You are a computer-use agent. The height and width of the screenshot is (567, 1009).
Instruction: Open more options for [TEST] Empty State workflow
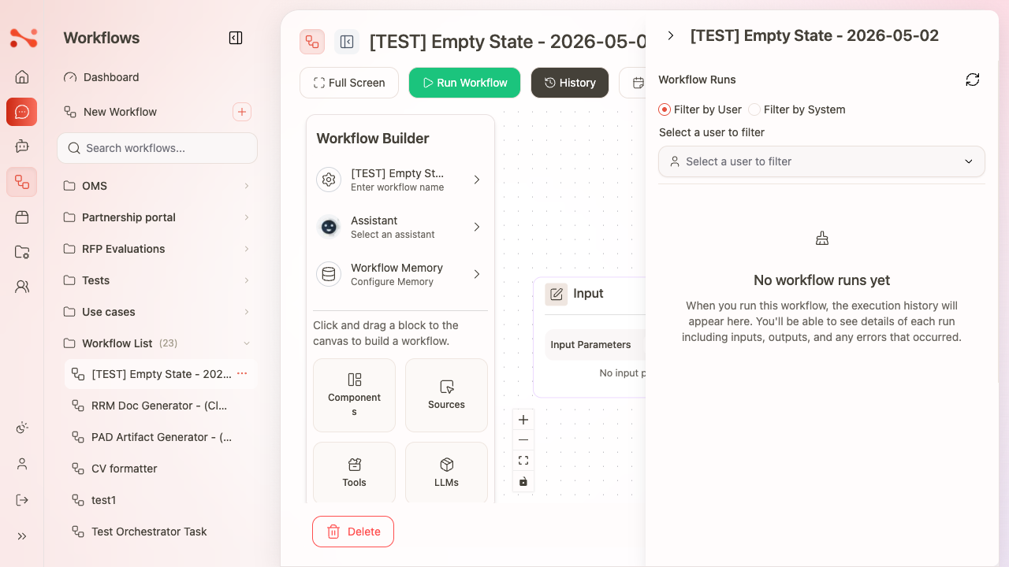242,374
